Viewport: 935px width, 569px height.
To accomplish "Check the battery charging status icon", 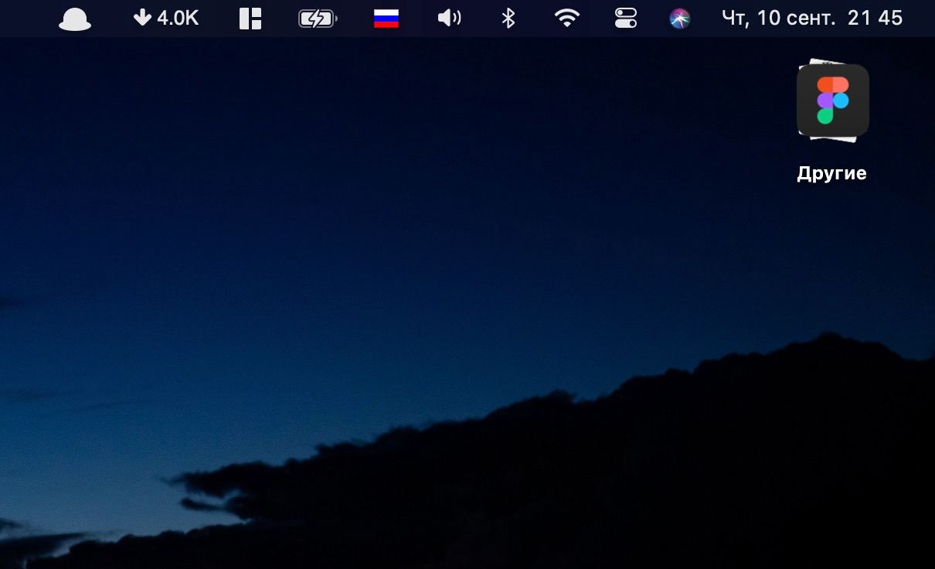I will point(318,19).
